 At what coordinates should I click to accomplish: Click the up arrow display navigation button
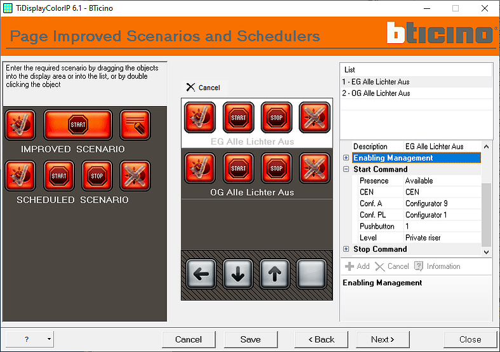[274, 274]
